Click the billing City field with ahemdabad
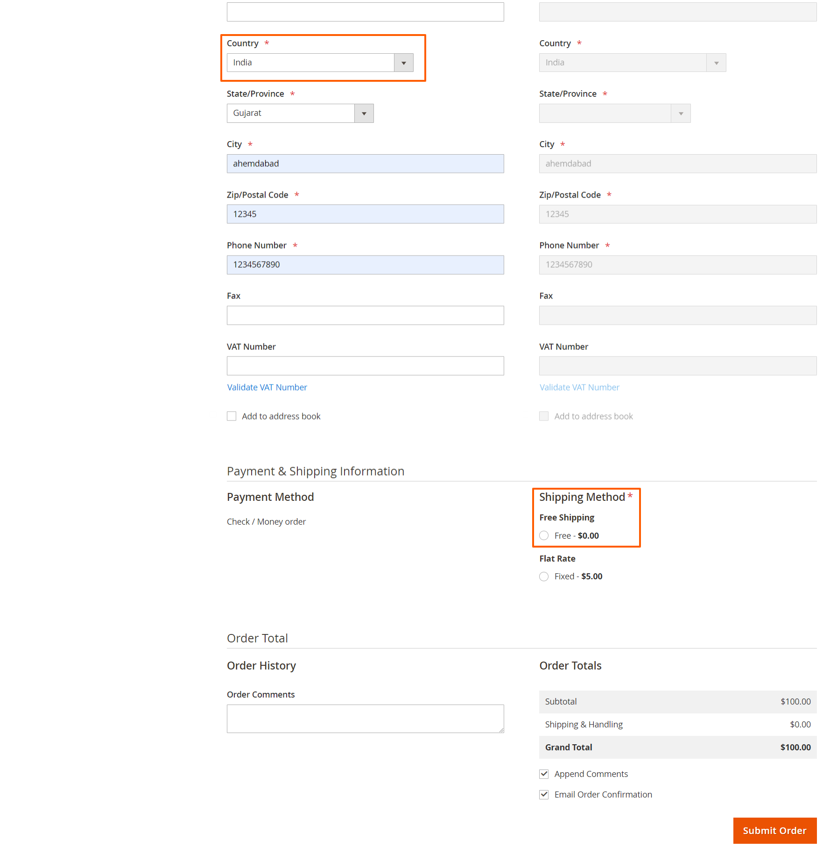Screen dimensions: 823x862 pos(365,164)
